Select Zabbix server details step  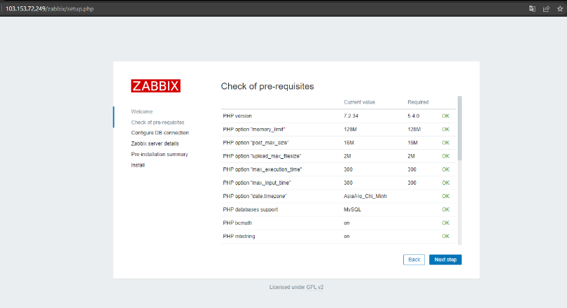tap(155, 143)
